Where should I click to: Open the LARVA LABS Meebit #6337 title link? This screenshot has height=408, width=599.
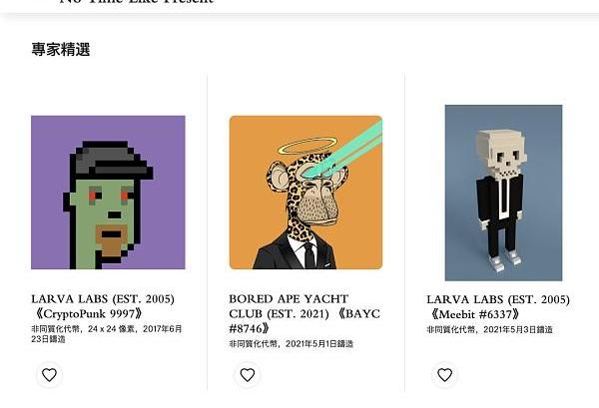[498, 306]
